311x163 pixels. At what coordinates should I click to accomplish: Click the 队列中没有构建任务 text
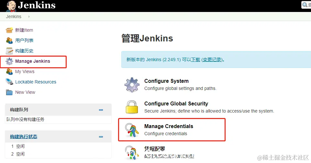(x=25, y=119)
